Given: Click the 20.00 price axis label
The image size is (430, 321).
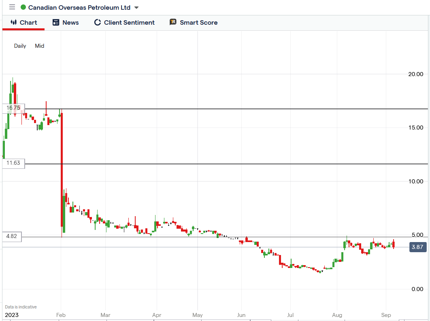Looking at the screenshot, I should [x=416, y=74].
